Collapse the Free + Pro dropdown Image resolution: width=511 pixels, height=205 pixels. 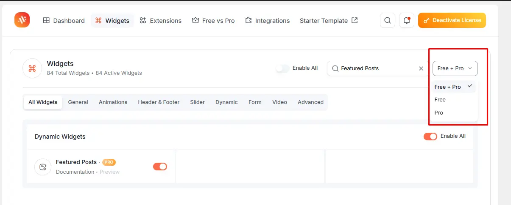(x=455, y=68)
